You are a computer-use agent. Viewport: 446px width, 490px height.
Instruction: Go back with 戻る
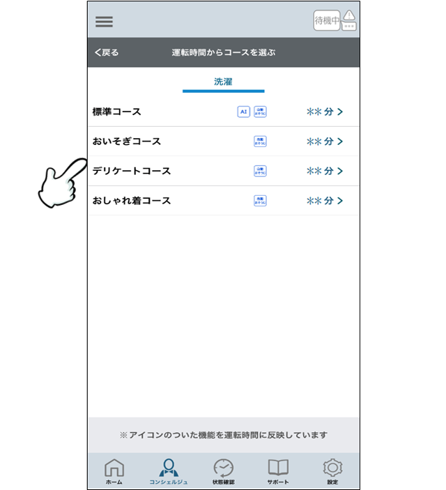[x=107, y=52]
